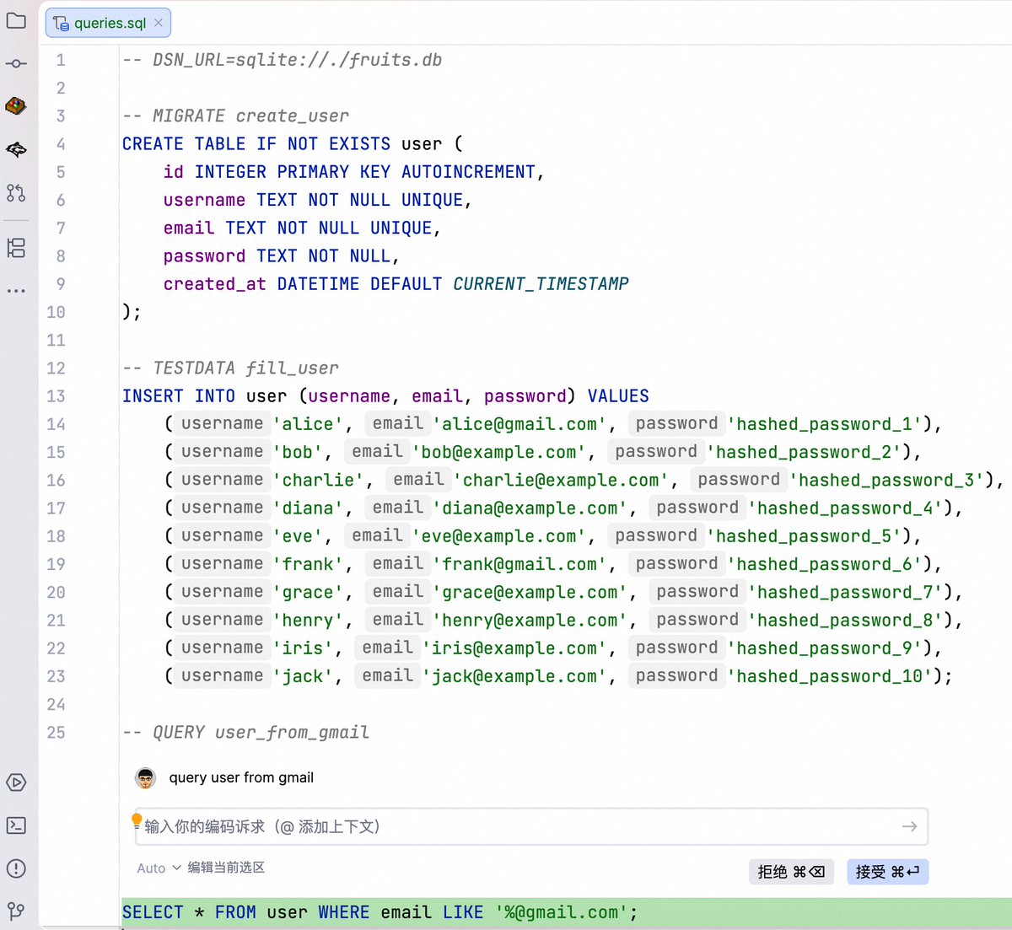Click the id INTEGER PRIMARY KEY line
This screenshot has height=930, width=1012.
pyautogui.click(x=353, y=172)
